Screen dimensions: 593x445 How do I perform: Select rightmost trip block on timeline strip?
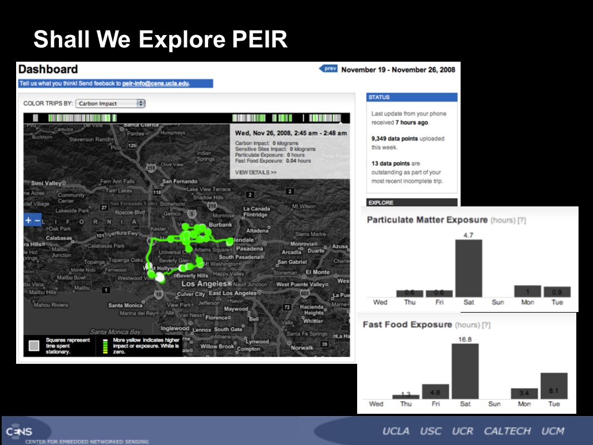[325, 118]
